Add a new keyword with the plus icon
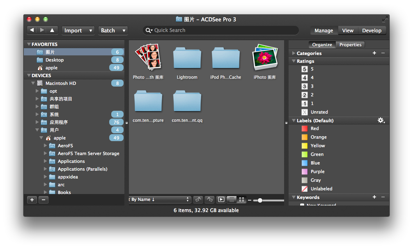 [x=374, y=197]
